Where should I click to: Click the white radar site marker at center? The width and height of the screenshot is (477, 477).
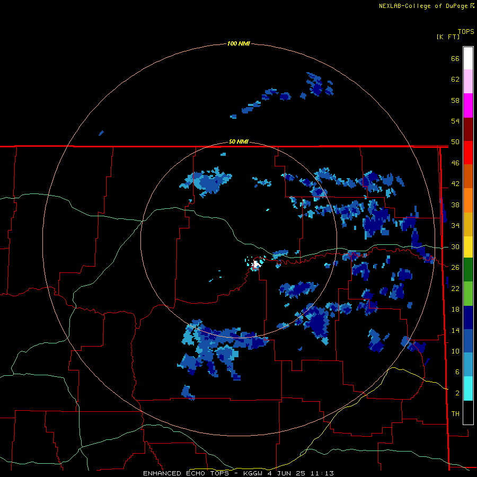coord(257,264)
